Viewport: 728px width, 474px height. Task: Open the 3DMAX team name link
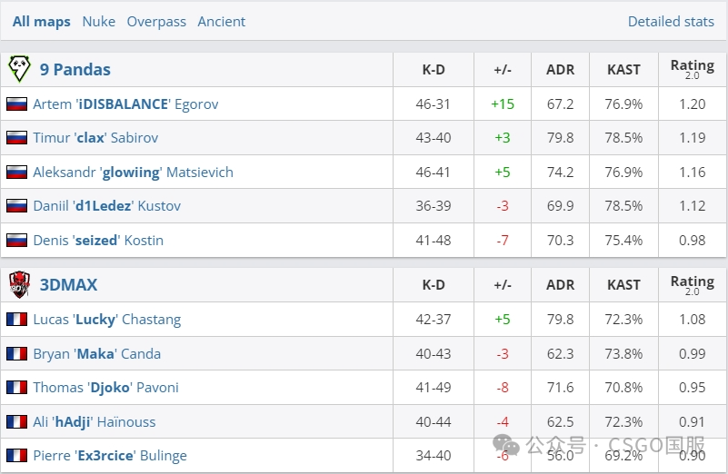click(68, 284)
